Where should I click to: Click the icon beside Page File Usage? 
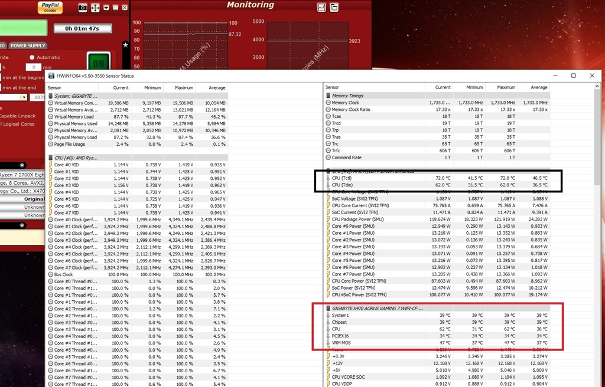(51, 144)
